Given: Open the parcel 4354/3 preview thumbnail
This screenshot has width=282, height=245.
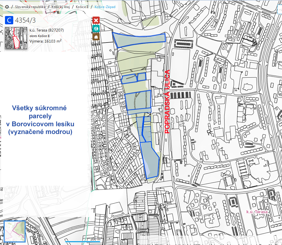Looking at the screenshot, I should [16, 38].
